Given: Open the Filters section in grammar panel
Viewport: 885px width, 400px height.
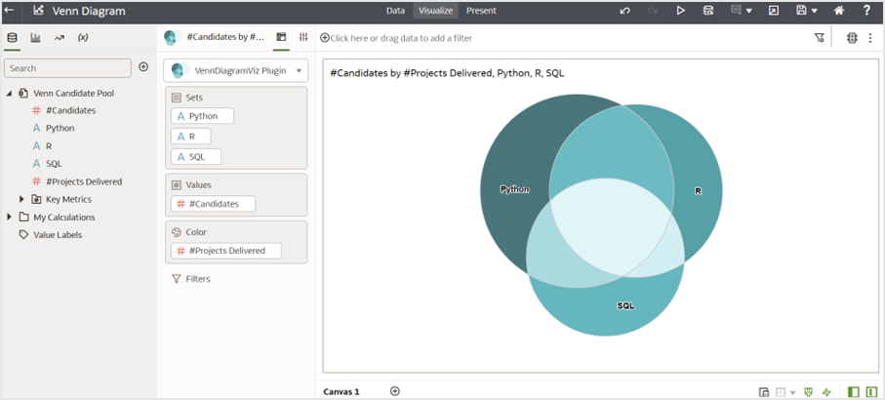Looking at the screenshot, I should pos(191,279).
